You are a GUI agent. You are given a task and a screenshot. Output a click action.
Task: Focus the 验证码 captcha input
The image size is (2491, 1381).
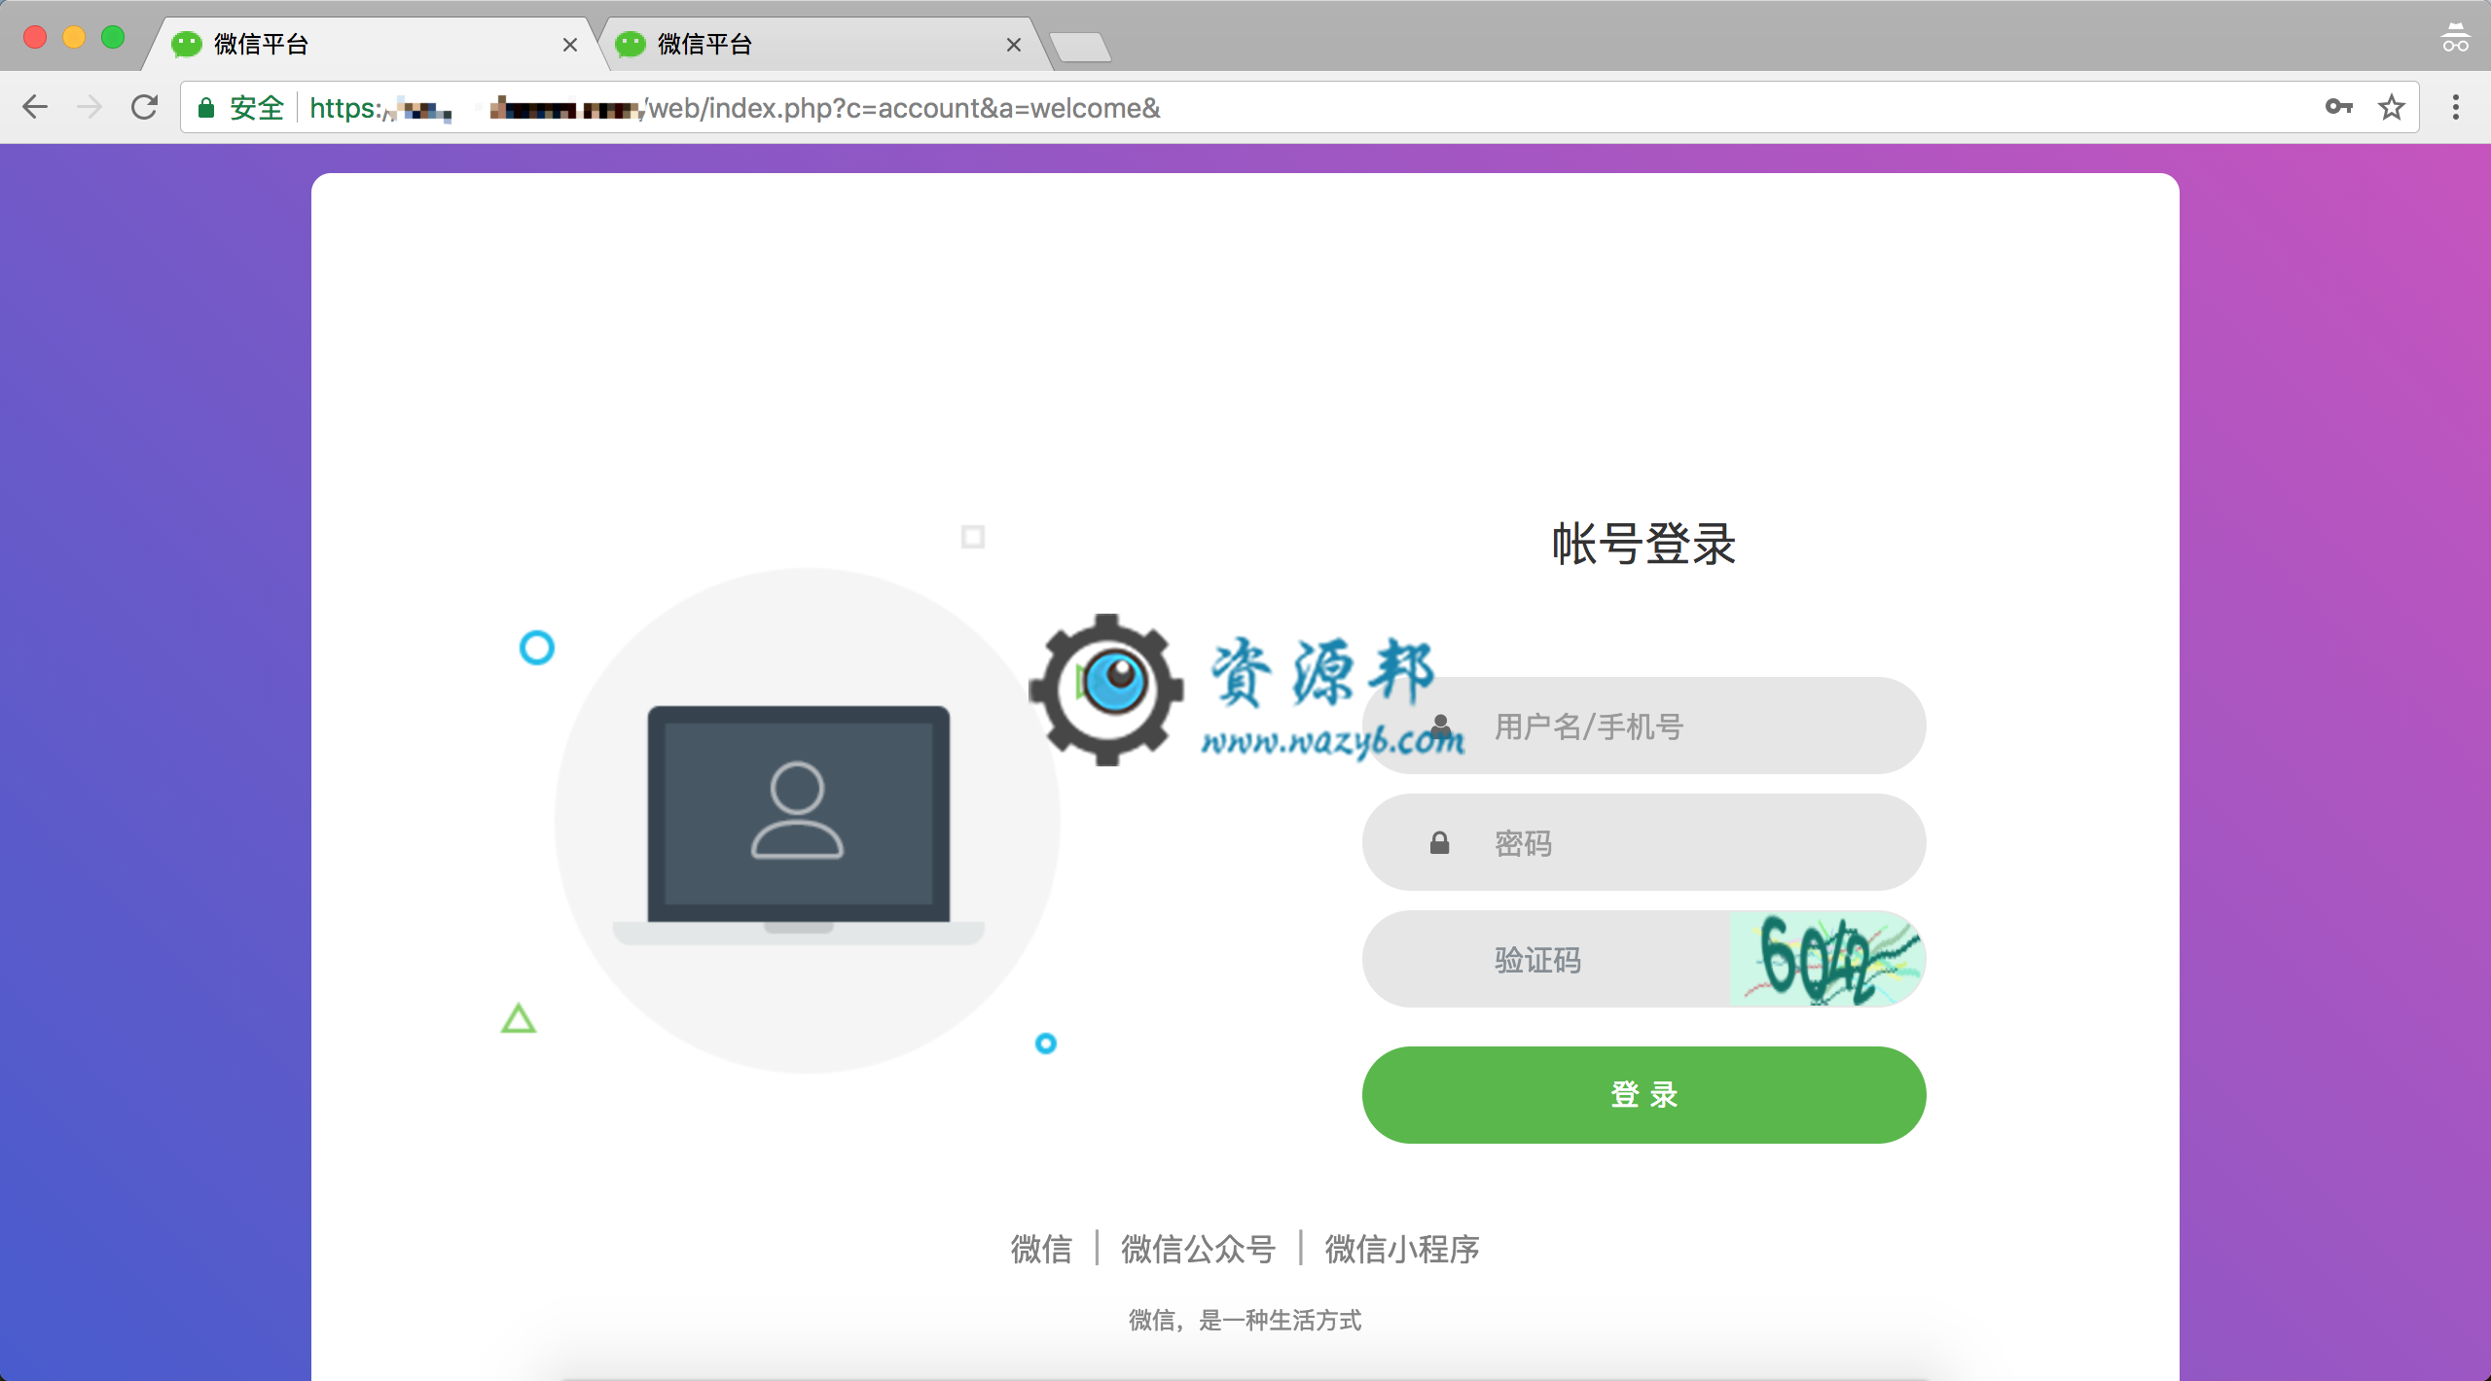tap(1545, 959)
